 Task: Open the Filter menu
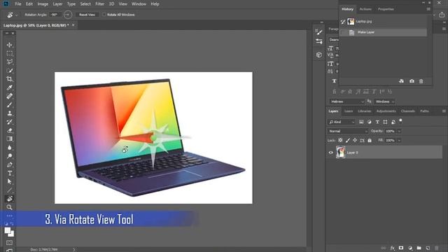[x=99, y=4]
